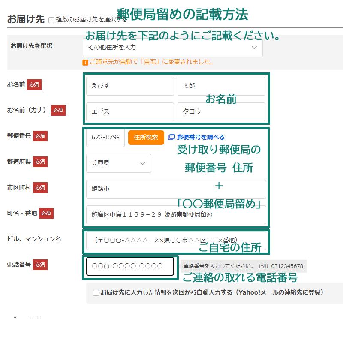Viewport: 343px width, 343px height.
Task: Select the last name field containing えびす
Action: pyautogui.click(x=129, y=86)
